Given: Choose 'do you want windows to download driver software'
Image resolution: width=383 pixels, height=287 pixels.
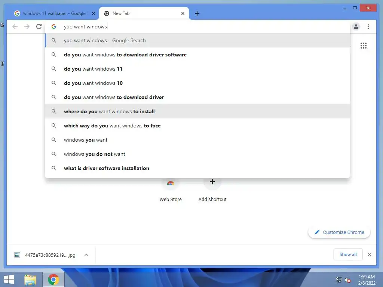Looking at the screenshot, I should click(197, 55).
